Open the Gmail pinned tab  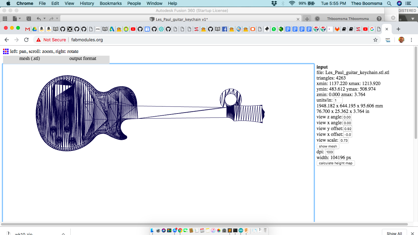pyautogui.click(x=28, y=29)
